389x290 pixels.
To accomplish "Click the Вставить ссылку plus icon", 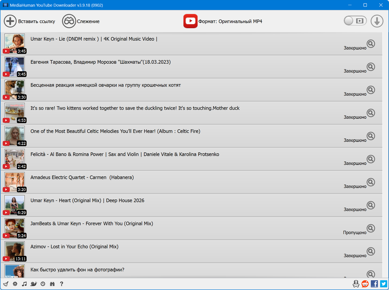I will coord(10,21).
